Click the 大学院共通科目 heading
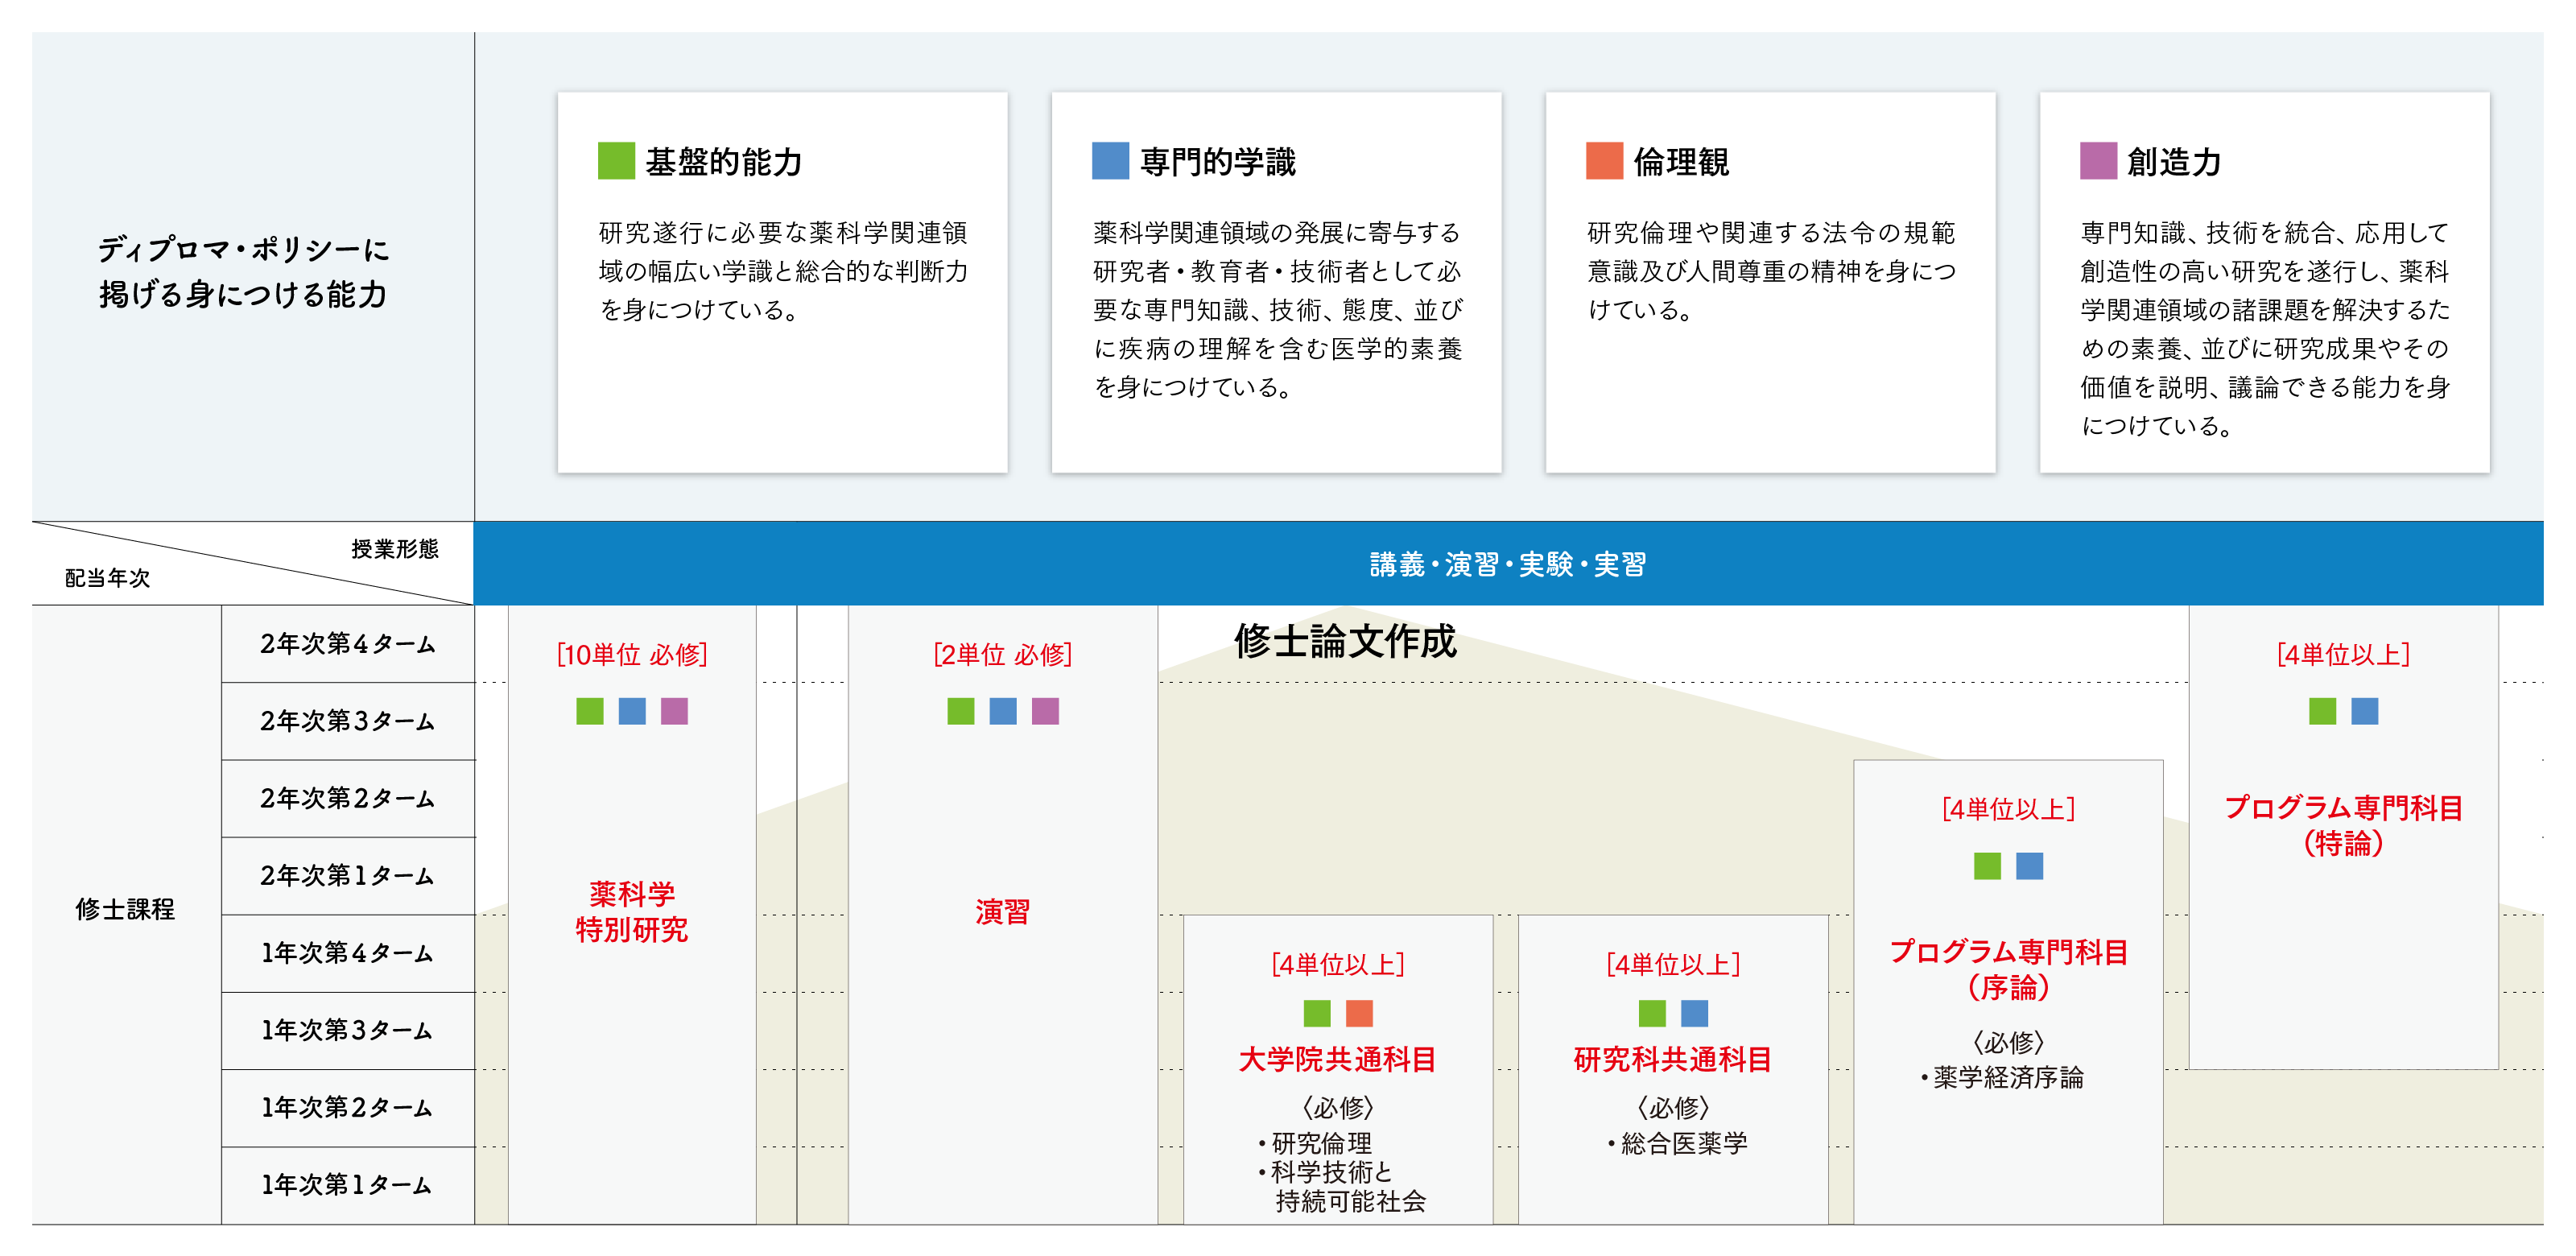 [x=1337, y=1059]
